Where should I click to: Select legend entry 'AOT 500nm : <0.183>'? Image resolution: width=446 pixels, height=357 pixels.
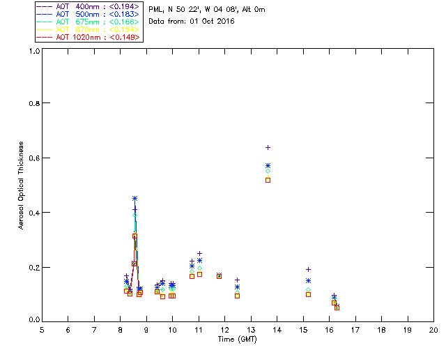88,14
